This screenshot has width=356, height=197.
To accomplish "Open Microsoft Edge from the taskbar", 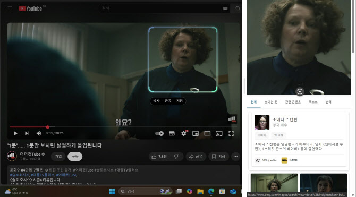I will pos(211,191).
